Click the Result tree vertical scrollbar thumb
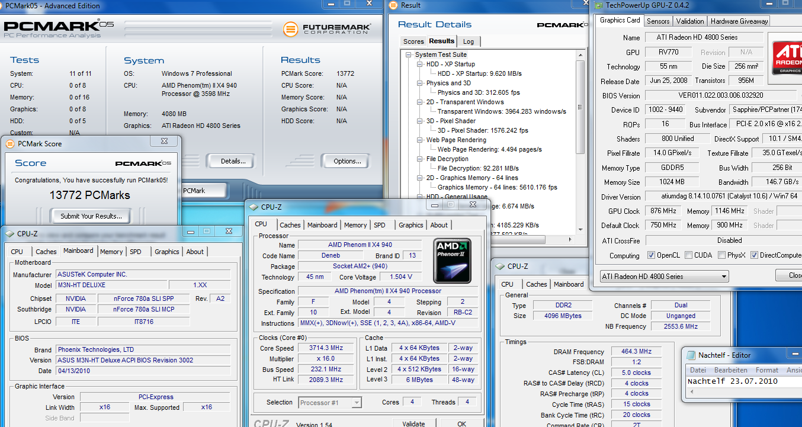Screen dimensions: 802x427 coord(580,107)
